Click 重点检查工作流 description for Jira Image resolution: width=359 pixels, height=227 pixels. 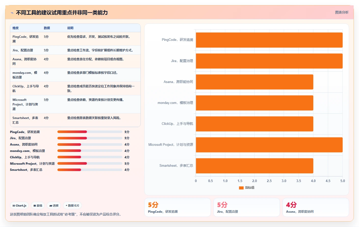pyautogui.click(x=101, y=50)
